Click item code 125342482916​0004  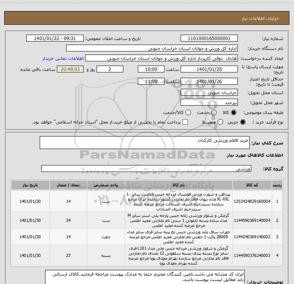click(x=252, y=201)
